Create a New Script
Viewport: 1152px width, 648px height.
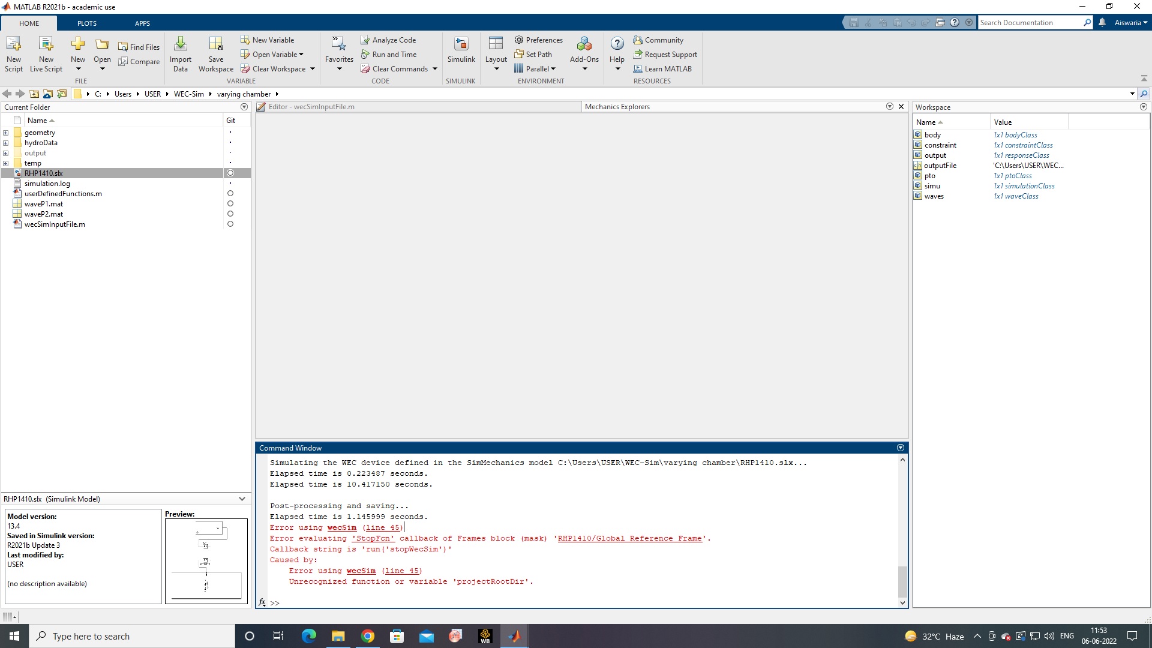pyautogui.click(x=13, y=53)
